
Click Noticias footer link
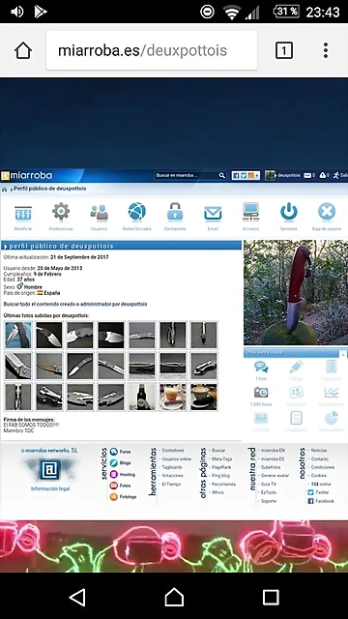[x=319, y=451]
